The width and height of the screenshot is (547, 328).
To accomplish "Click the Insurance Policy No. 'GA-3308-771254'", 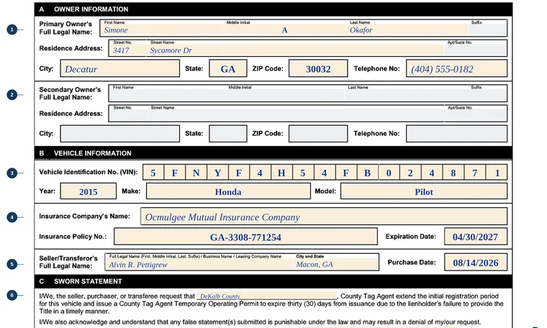I will pyautogui.click(x=245, y=237).
